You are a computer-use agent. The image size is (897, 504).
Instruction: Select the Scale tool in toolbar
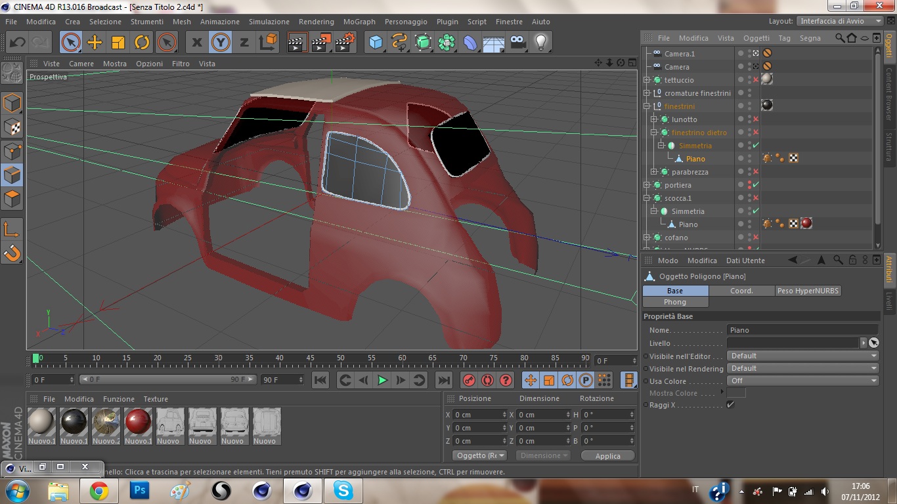[x=118, y=43]
